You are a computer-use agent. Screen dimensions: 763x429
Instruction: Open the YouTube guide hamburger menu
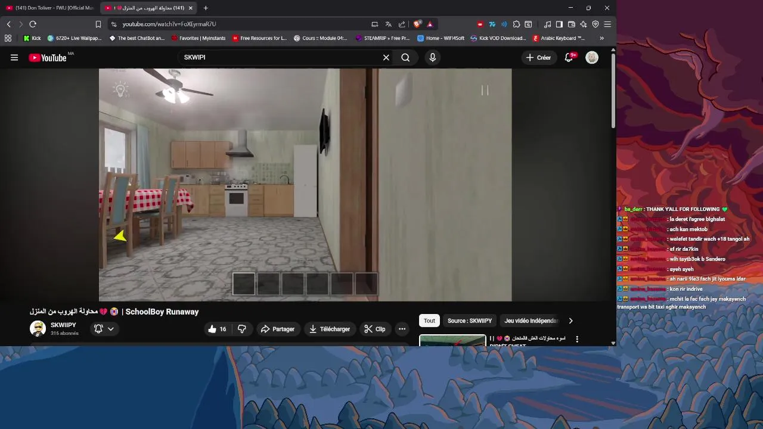14,58
